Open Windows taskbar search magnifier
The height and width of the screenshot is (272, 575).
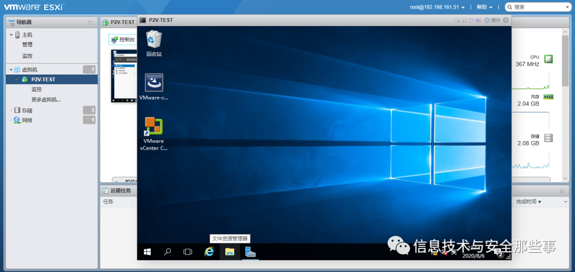tap(168, 252)
